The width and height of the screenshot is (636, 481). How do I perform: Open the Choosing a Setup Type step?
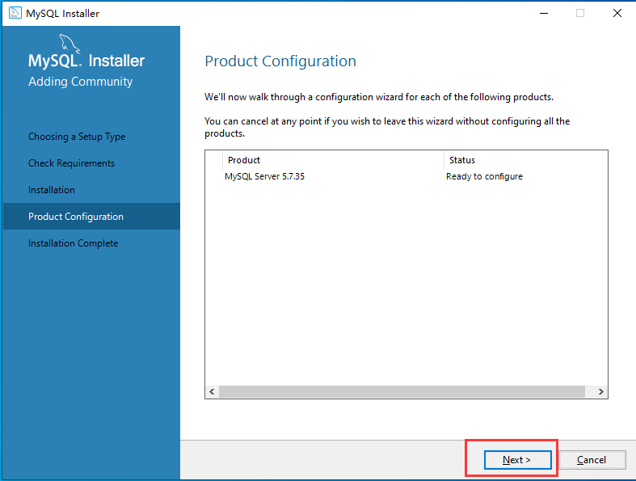77,137
